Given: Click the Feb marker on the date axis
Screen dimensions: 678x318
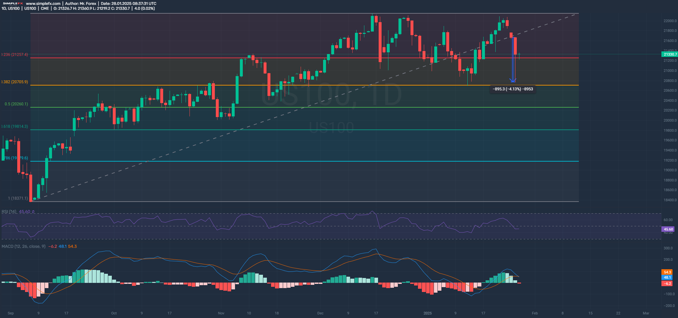Looking at the screenshot, I should click(535, 313).
